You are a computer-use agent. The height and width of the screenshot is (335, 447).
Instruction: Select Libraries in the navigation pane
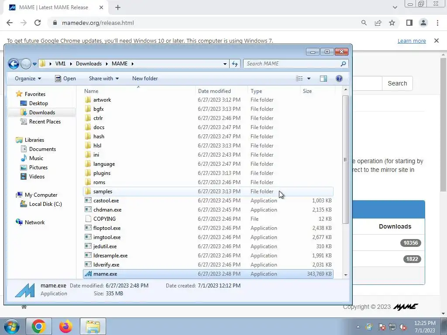(x=30, y=140)
